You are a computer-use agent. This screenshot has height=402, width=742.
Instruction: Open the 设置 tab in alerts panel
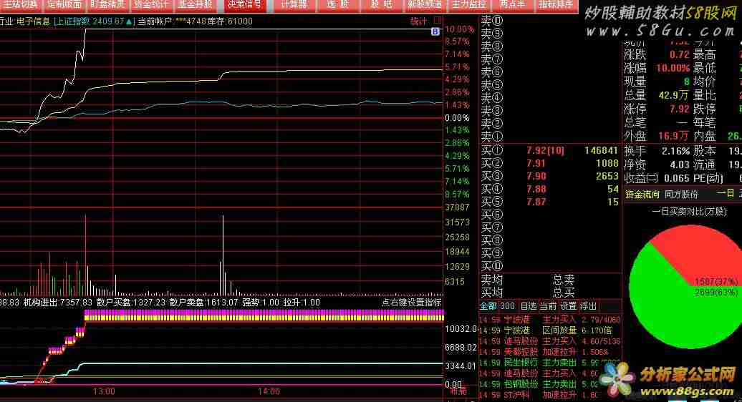click(568, 306)
